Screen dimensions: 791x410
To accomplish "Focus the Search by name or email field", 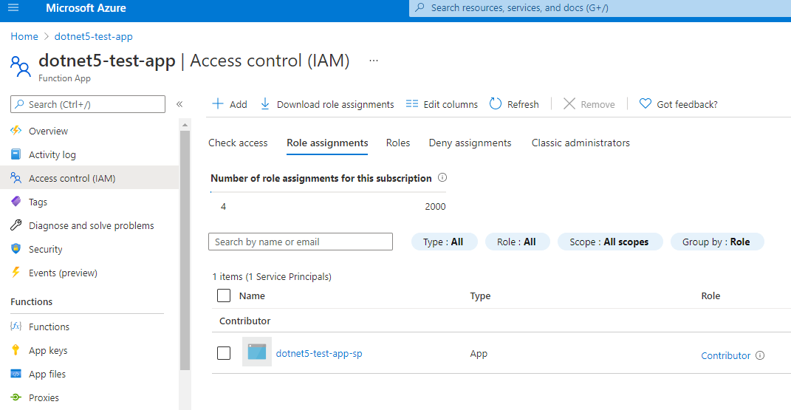I will 300,242.
